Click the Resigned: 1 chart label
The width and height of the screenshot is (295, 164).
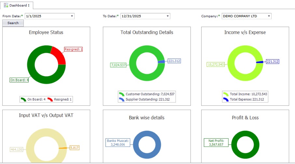point(73,49)
